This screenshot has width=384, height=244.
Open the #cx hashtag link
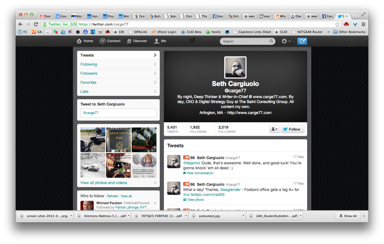click(x=186, y=195)
